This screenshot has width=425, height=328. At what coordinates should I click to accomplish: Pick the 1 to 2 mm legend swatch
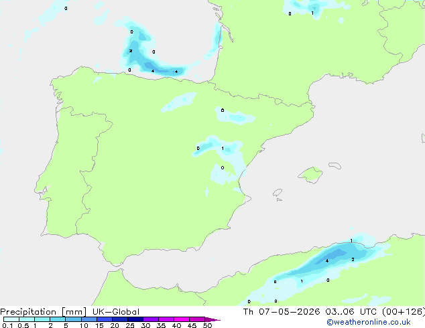click(x=42, y=319)
